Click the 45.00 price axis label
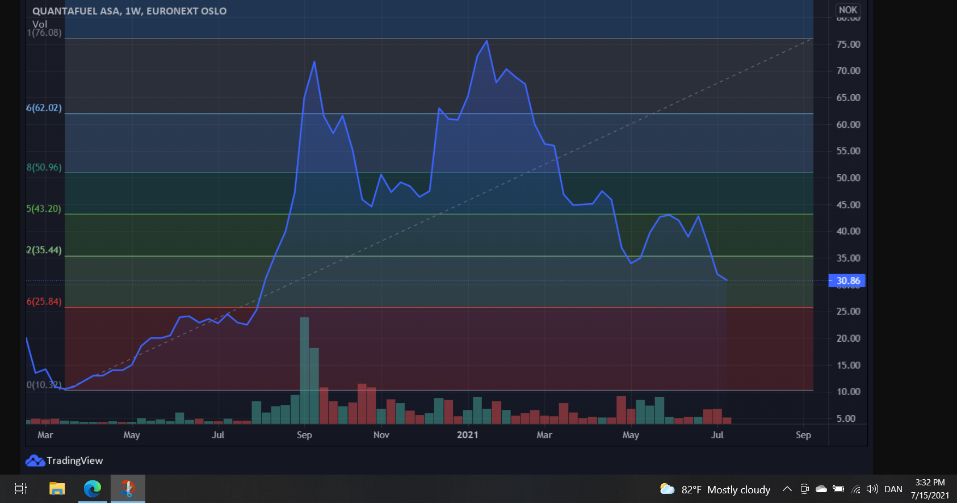Image resolution: width=957 pixels, height=503 pixels. click(x=848, y=205)
